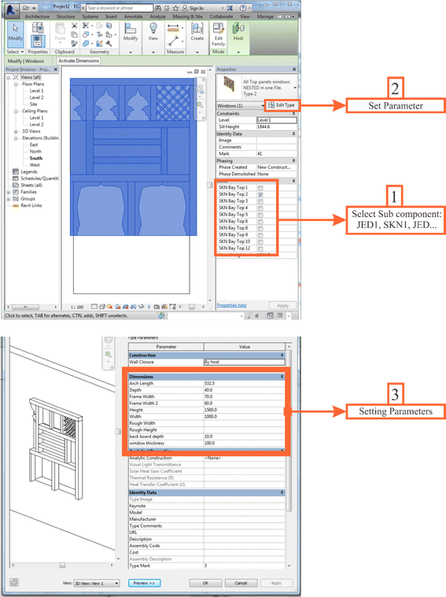Open the Windows (1) filter dropdown

241,105
